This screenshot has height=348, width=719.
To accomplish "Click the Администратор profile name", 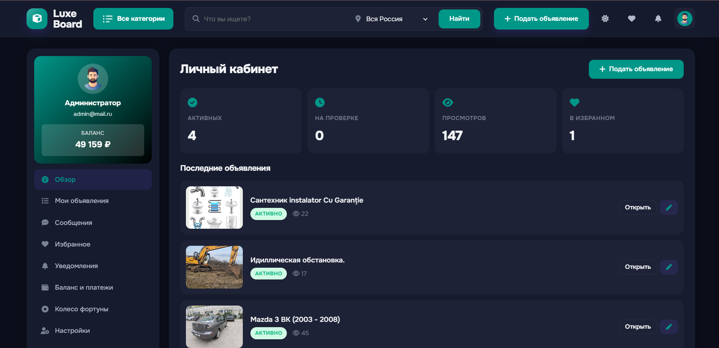I will (93, 103).
